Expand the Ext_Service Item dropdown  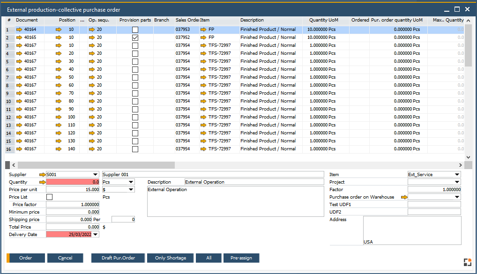[457, 175]
